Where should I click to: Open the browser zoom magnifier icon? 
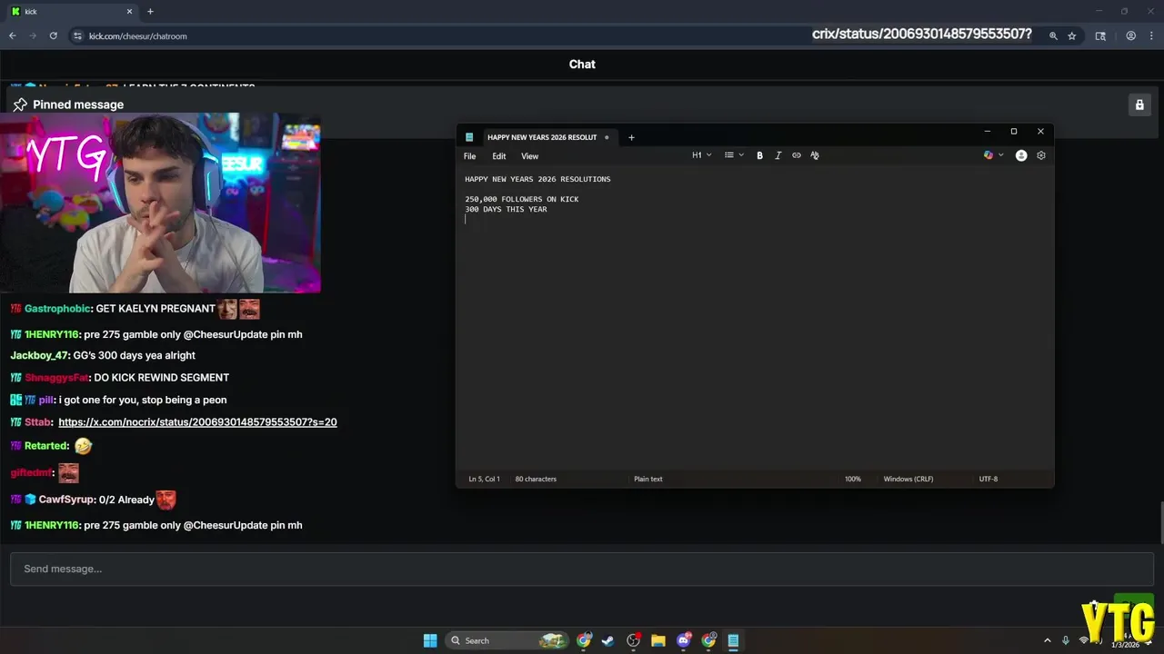1053,35
